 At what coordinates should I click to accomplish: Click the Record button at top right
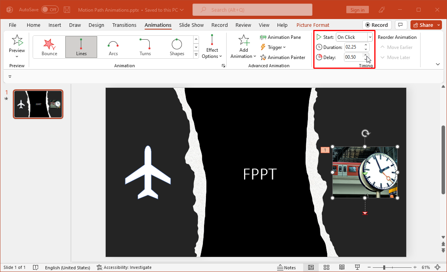tap(377, 25)
